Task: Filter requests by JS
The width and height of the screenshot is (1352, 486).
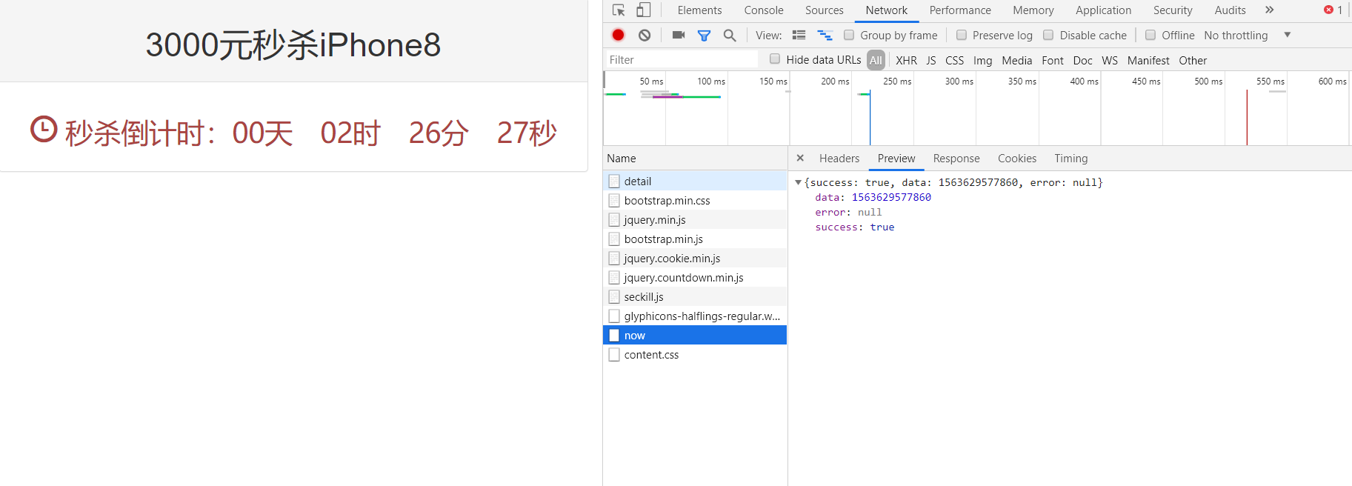Action: point(931,60)
